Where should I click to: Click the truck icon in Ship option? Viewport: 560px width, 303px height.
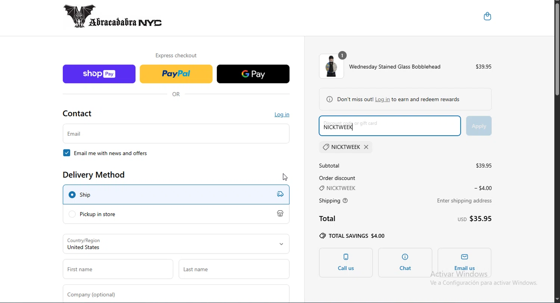tap(280, 195)
